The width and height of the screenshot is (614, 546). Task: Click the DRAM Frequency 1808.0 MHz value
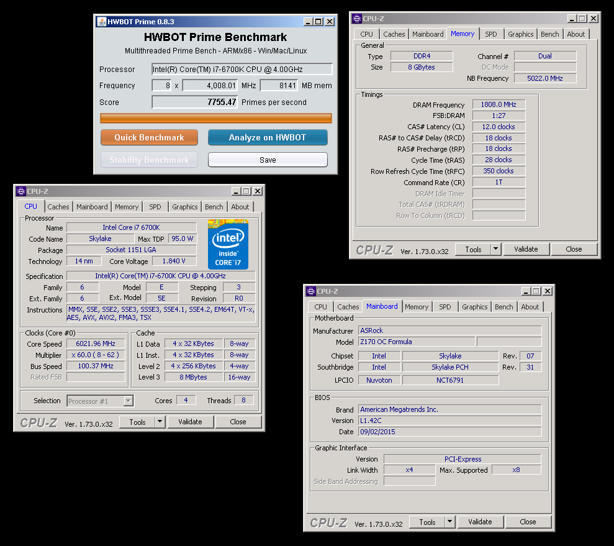click(x=499, y=104)
